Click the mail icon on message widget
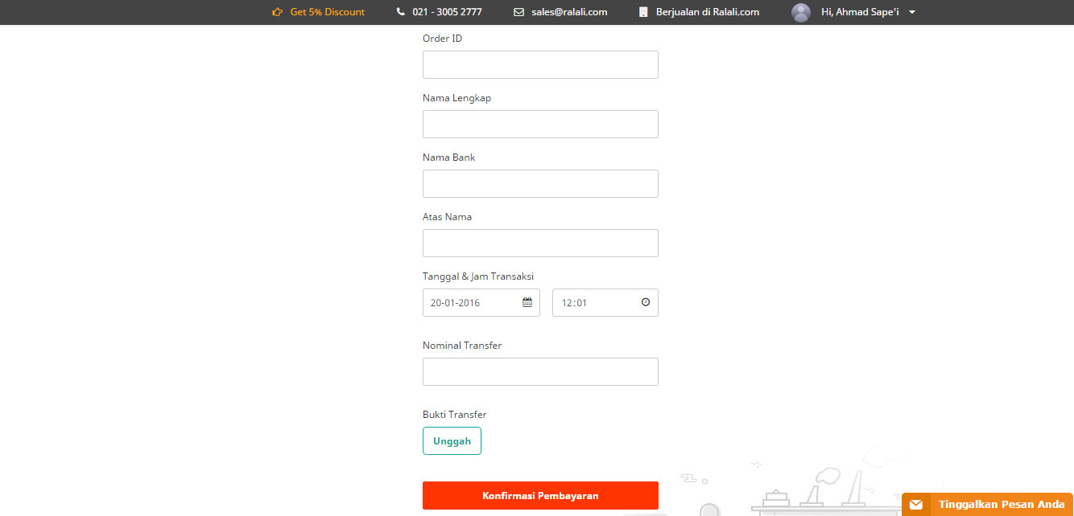The width and height of the screenshot is (1074, 516). pos(915,505)
